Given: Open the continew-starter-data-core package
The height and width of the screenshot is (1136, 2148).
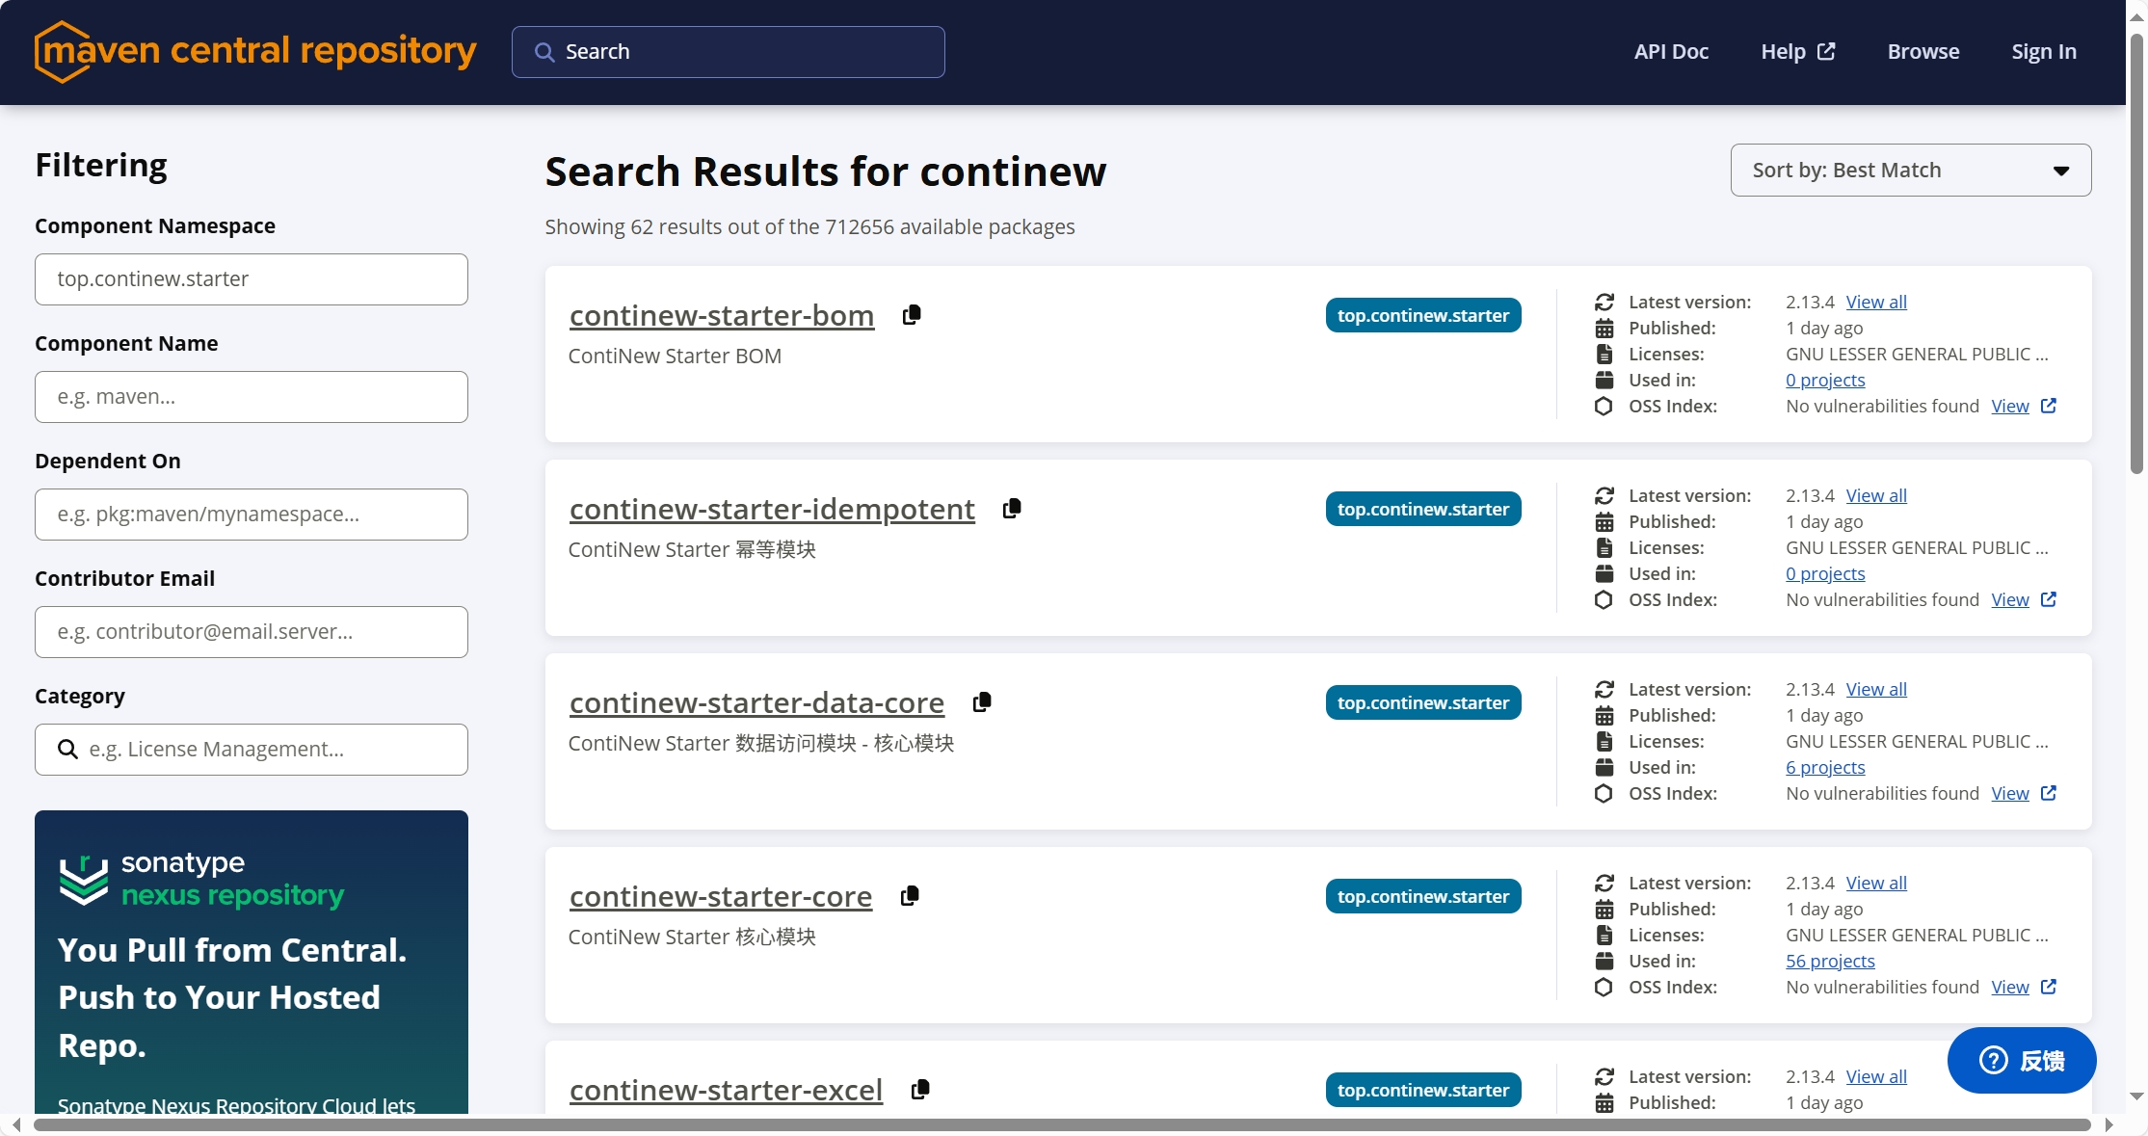Looking at the screenshot, I should [756, 702].
